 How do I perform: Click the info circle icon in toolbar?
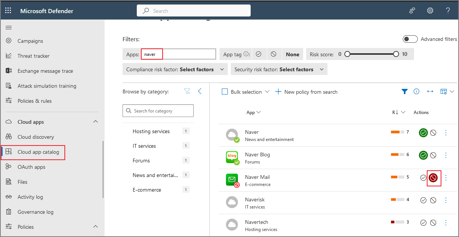pos(416,91)
